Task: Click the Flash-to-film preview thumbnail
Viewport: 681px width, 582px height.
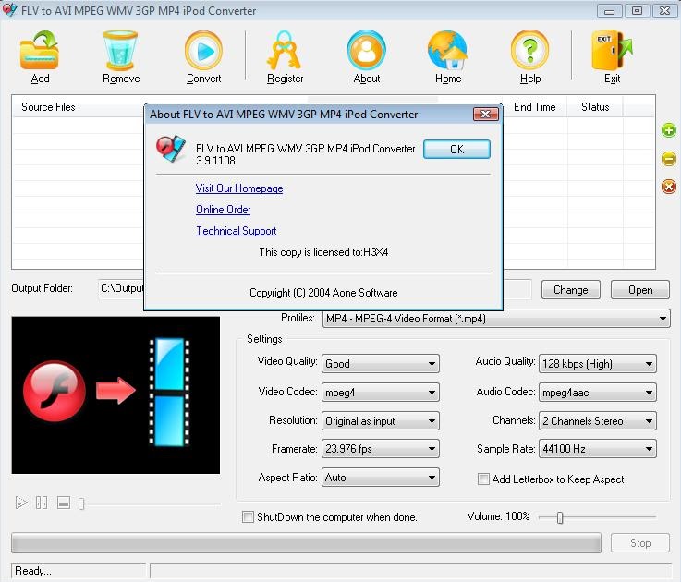Action: (x=116, y=394)
